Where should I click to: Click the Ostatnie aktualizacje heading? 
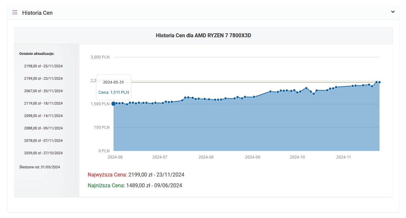(37, 54)
